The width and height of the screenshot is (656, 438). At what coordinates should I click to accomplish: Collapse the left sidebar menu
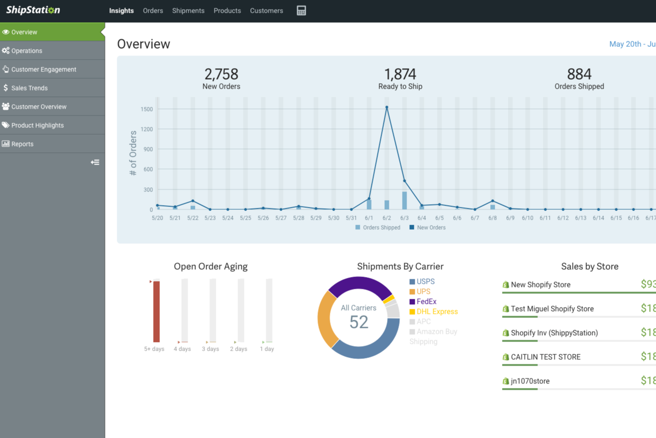(x=95, y=162)
